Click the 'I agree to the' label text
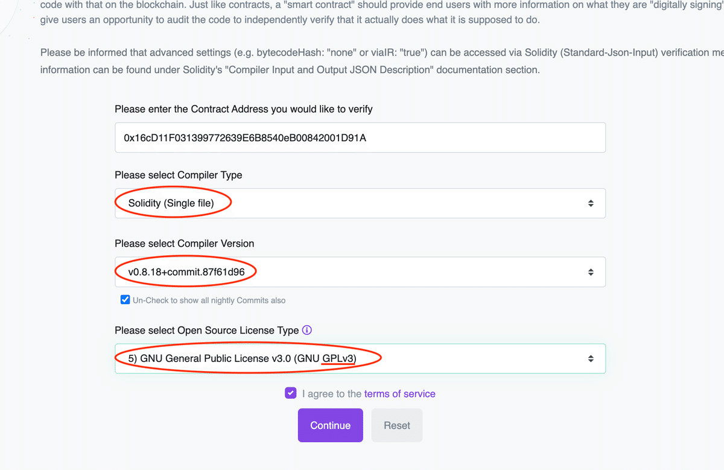This screenshot has height=470, width=724. click(x=332, y=393)
